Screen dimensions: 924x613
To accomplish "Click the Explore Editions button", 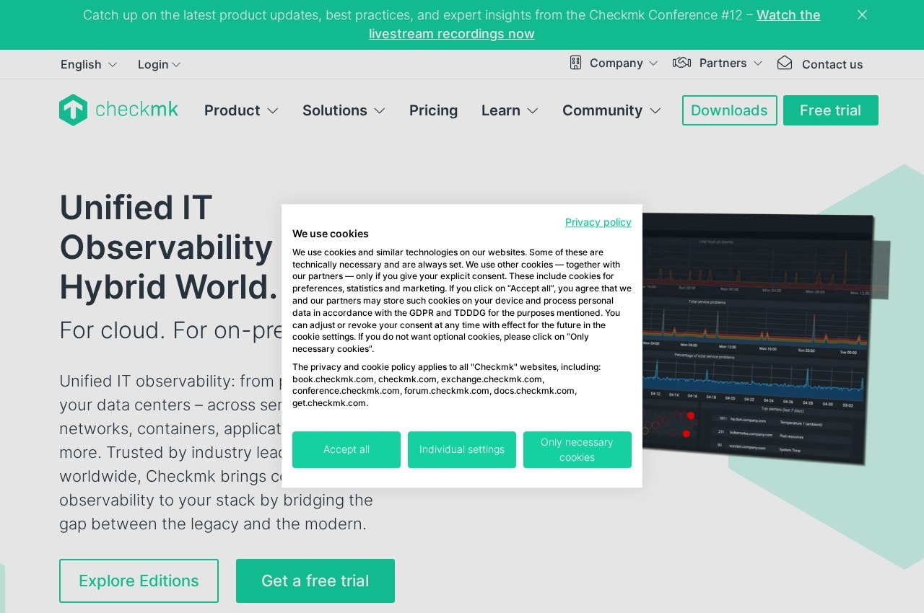I will click(x=139, y=581).
